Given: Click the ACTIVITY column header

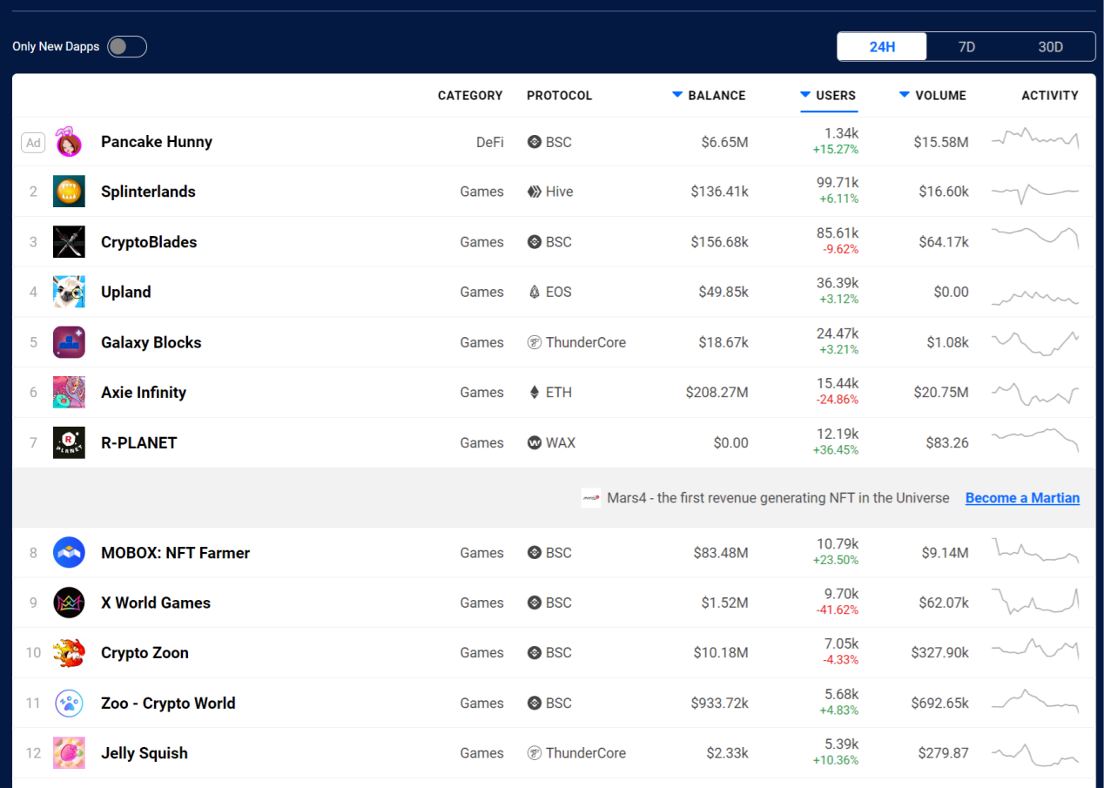Looking at the screenshot, I should pos(1050,96).
